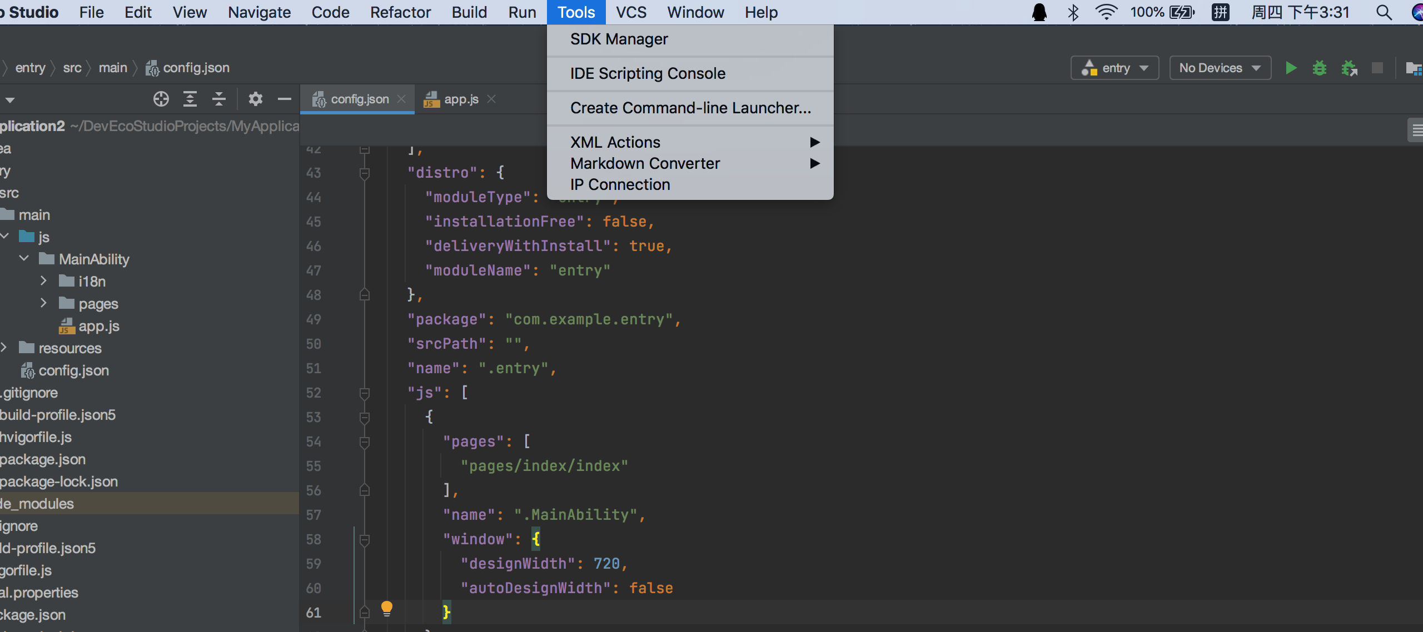Choose Create Command-line Launcher menu item
Image resolution: width=1423 pixels, height=632 pixels.
[x=690, y=108]
